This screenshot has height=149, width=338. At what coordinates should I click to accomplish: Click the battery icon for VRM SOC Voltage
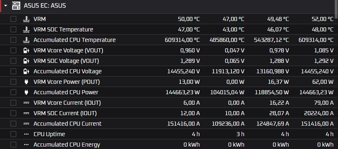(x=26, y=61)
